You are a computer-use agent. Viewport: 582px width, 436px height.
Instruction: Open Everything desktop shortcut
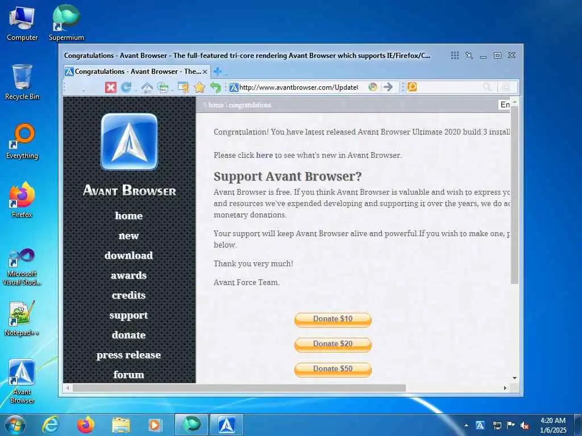point(22,141)
